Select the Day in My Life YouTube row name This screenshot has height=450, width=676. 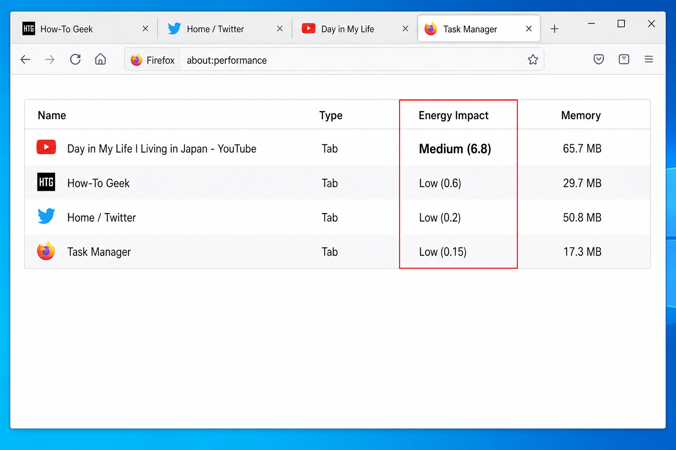162,149
